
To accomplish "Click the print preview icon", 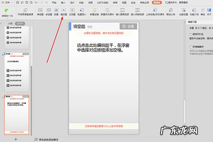I will point(31,2).
